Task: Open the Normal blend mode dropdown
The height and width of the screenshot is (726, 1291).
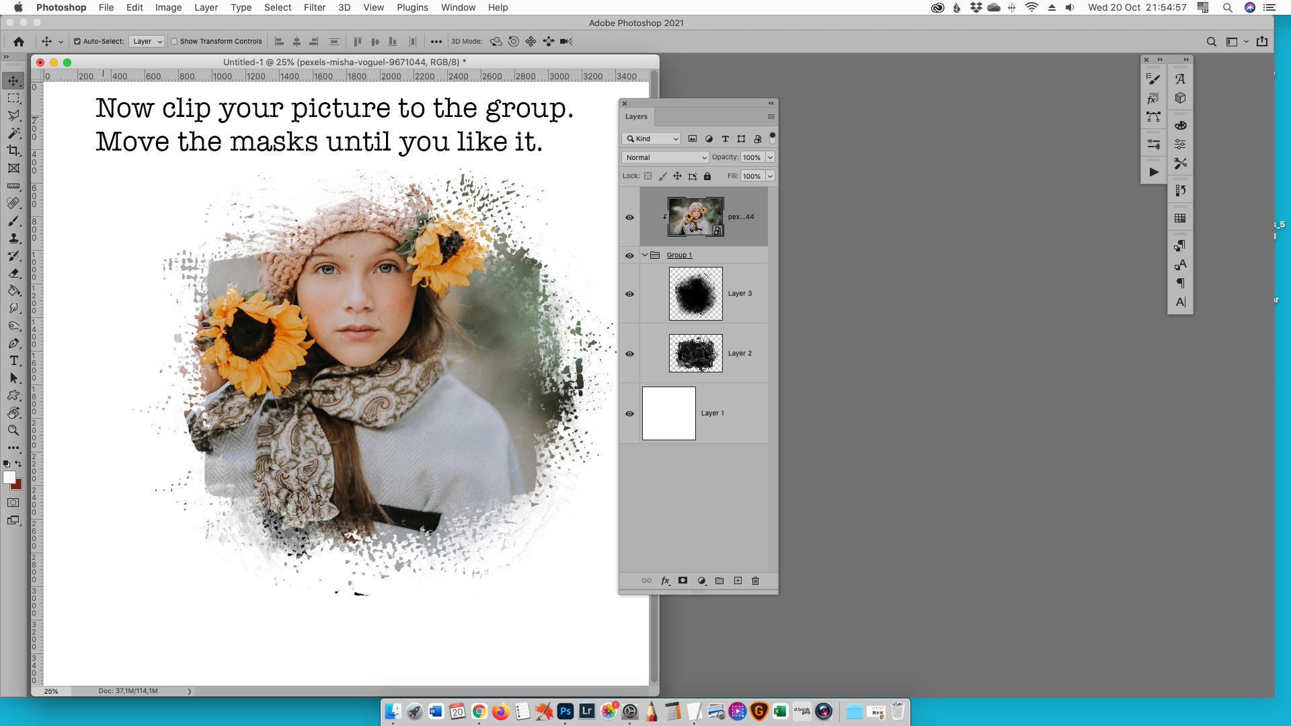Action: 665,157
